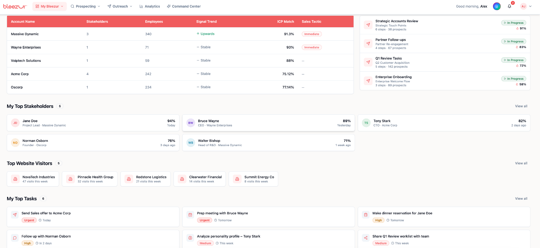
Task: Click the colorful AI orb icon
Action: click(497, 6)
